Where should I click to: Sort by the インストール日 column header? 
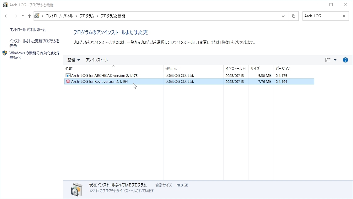(x=236, y=69)
